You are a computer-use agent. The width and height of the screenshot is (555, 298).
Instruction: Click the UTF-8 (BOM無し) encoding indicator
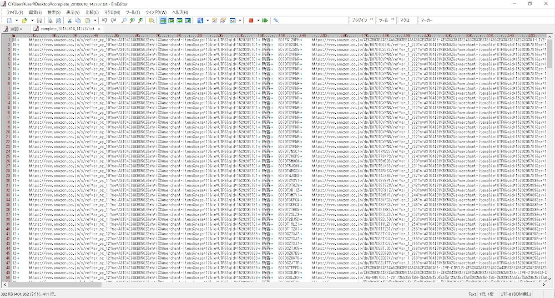point(515,294)
